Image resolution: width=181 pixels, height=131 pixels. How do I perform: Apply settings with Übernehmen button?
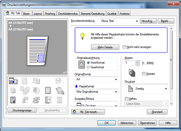coord(147,123)
